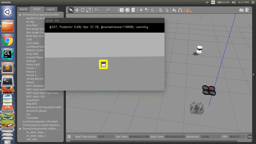Image resolution: width=256 pixels, height=144 pixels.
Task: Click the Sim Time value field
Action: point(139,137)
